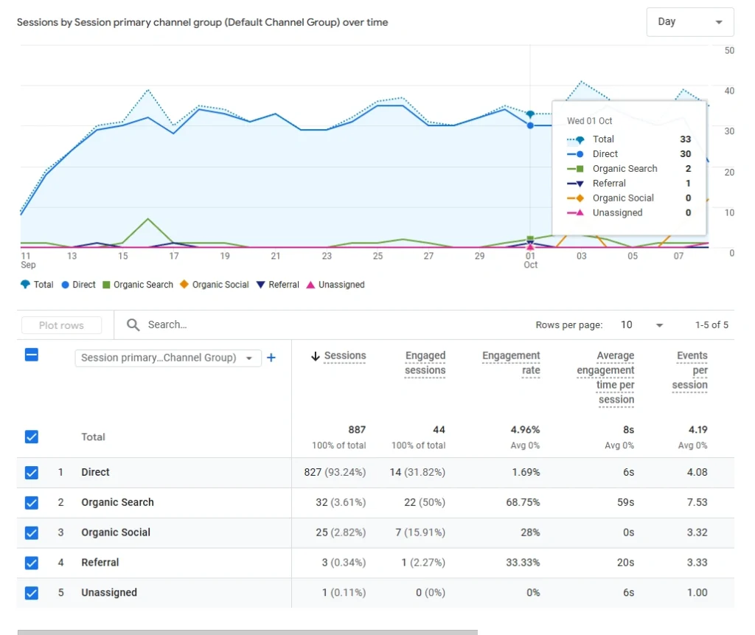Click the search magnifier icon
This screenshot has width=755, height=635.
pos(133,325)
